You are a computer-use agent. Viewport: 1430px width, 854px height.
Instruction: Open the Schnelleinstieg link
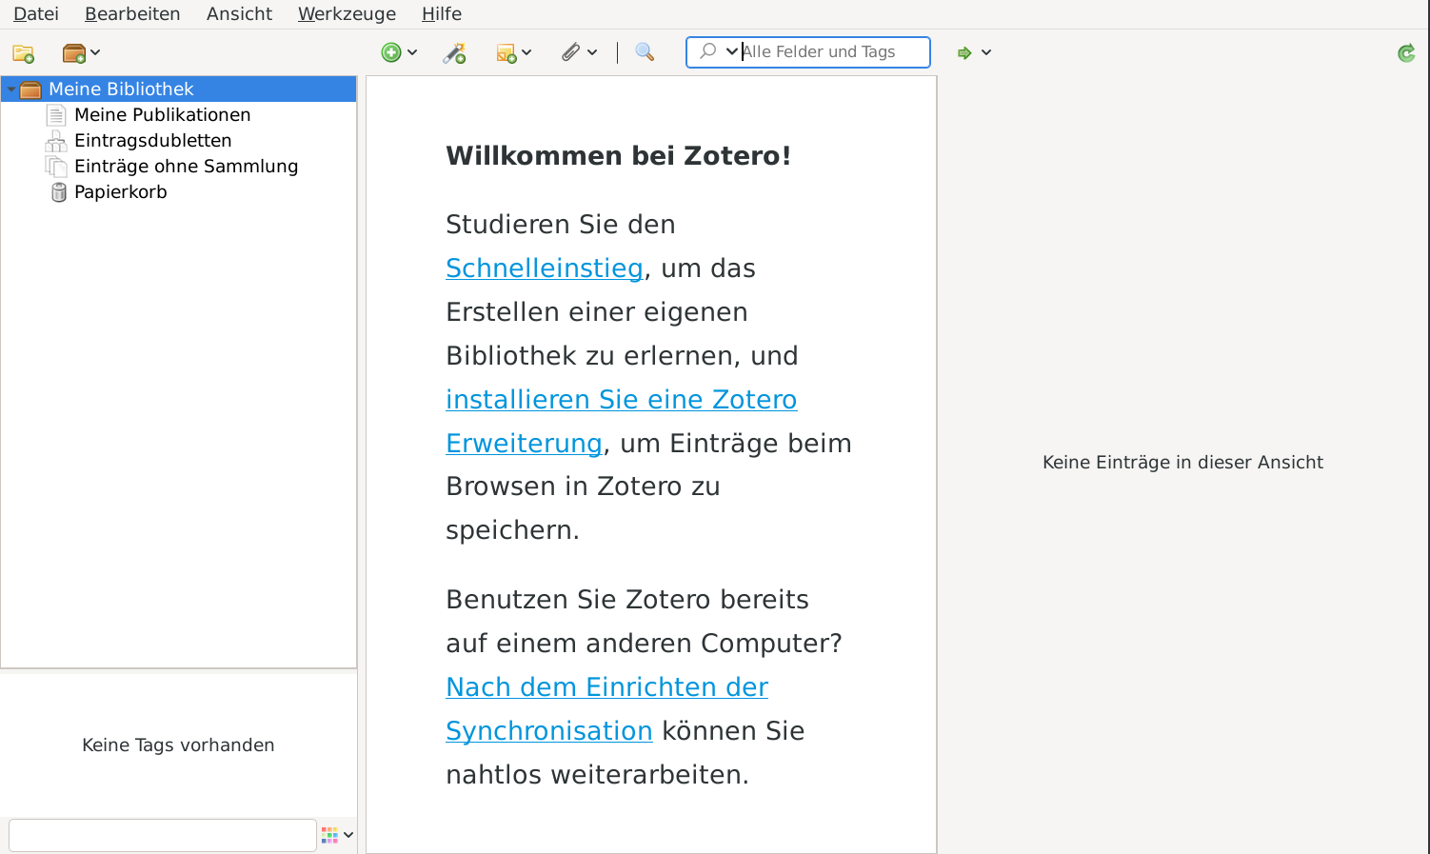click(545, 268)
